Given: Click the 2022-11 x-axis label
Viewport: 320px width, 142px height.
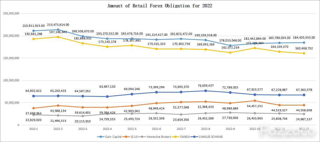Looking at the screenshot, I should (x=280, y=129).
